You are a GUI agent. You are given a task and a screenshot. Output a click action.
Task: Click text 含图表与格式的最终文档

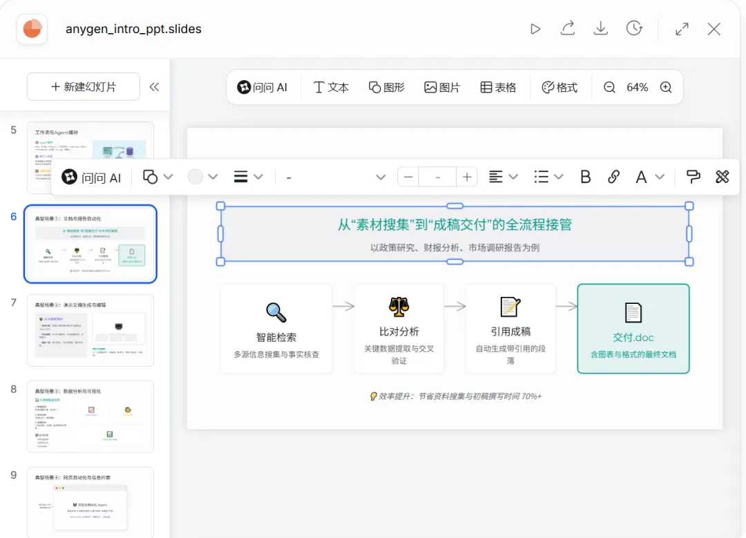tap(633, 355)
